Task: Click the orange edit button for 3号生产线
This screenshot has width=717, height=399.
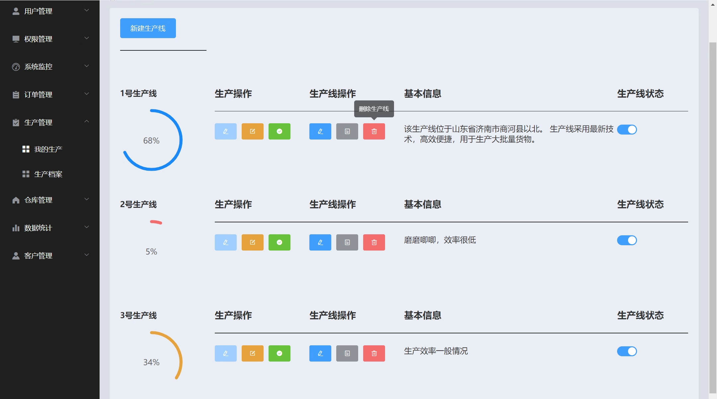Action: point(253,353)
